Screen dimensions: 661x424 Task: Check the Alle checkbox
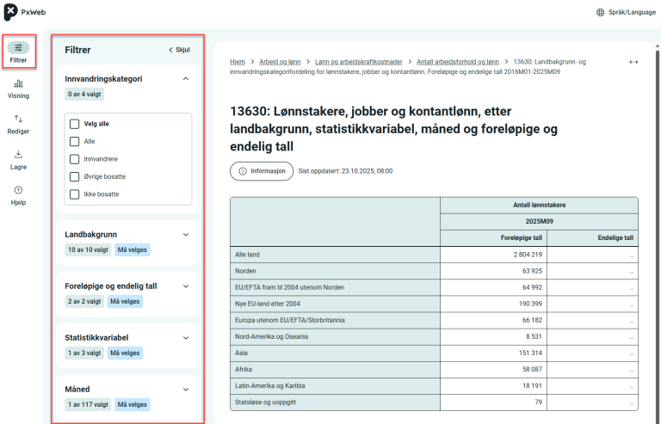(75, 141)
